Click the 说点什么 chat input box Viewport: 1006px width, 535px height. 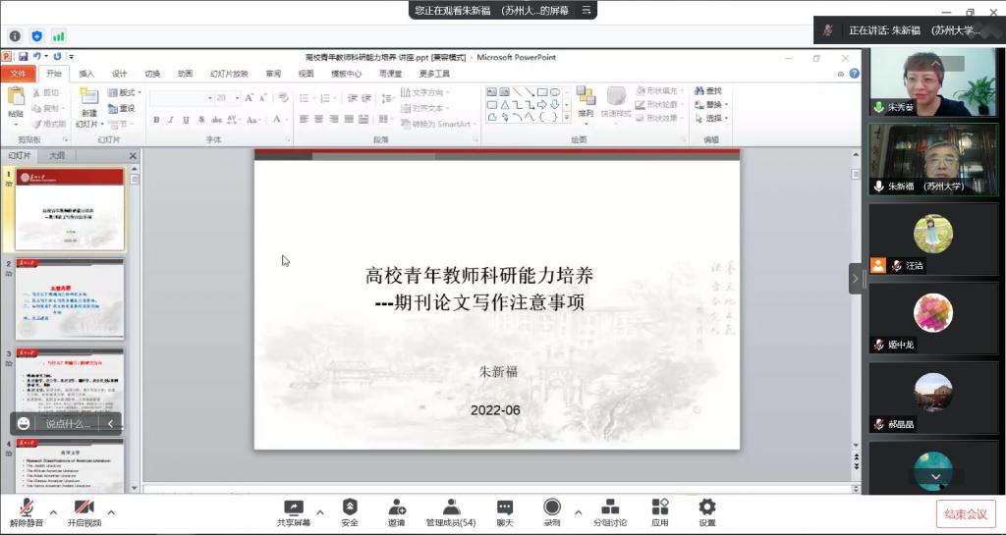(67, 424)
